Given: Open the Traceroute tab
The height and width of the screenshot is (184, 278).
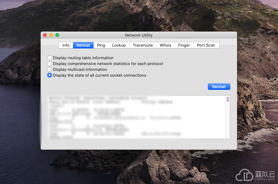Looking at the screenshot, I should tap(143, 45).
